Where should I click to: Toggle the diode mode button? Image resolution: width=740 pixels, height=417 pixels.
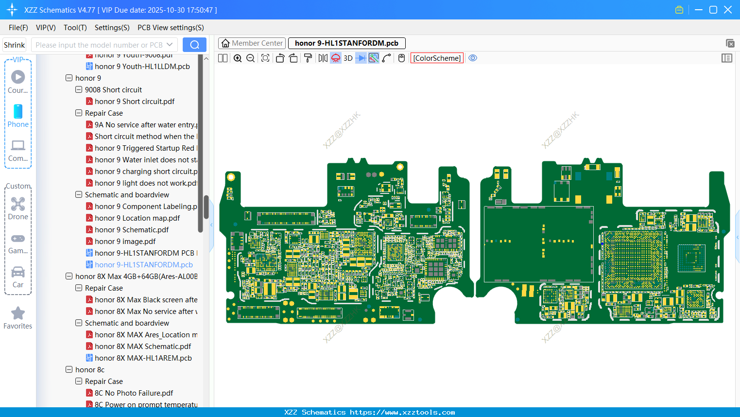coord(361,58)
